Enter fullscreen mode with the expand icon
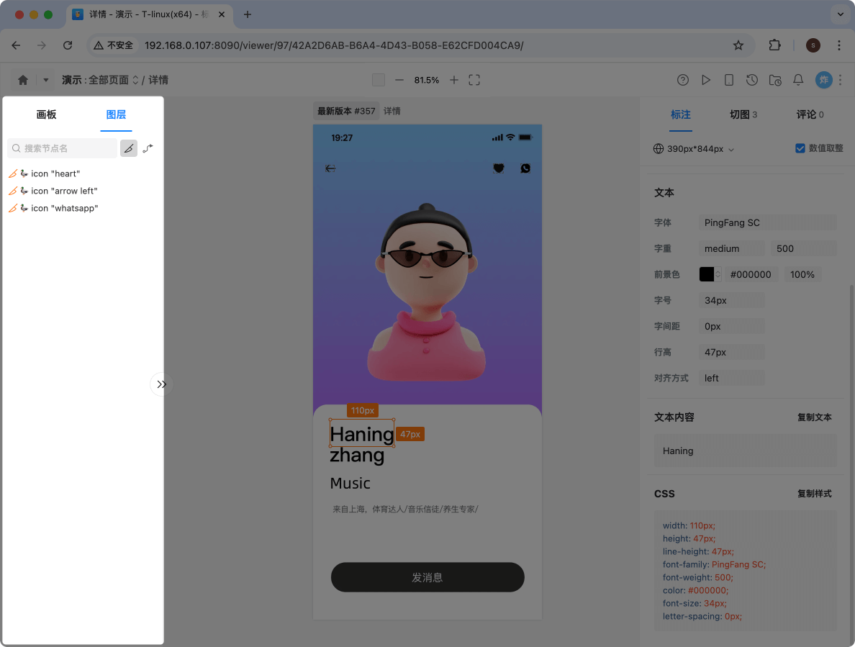 pyautogui.click(x=474, y=80)
